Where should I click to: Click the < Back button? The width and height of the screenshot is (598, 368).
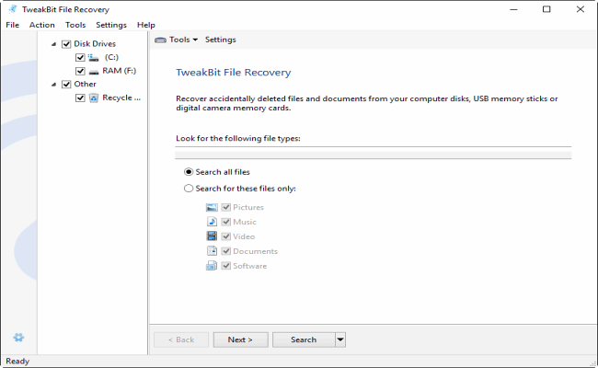click(x=181, y=339)
